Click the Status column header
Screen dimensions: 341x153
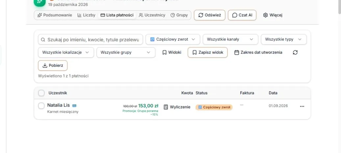(201, 93)
